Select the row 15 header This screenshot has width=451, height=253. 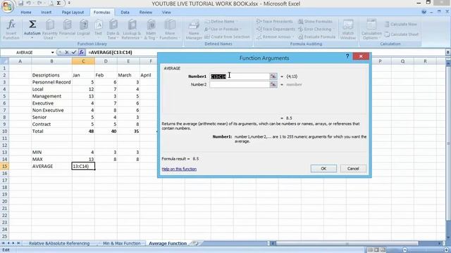pyautogui.click(x=4, y=166)
